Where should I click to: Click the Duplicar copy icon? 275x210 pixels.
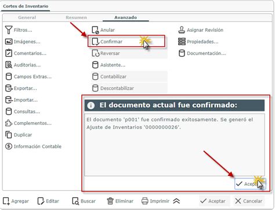click(x=9, y=135)
